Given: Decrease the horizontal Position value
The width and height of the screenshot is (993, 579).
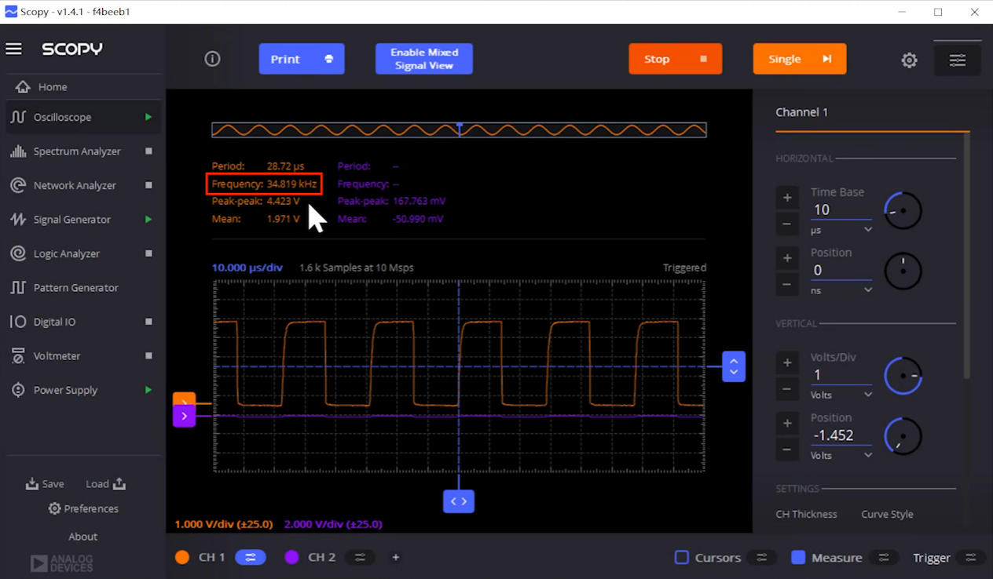Looking at the screenshot, I should pyautogui.click(x=787, y=285).
